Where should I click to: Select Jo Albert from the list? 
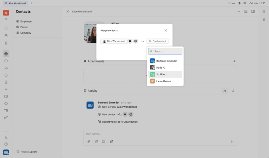(165, 74)
